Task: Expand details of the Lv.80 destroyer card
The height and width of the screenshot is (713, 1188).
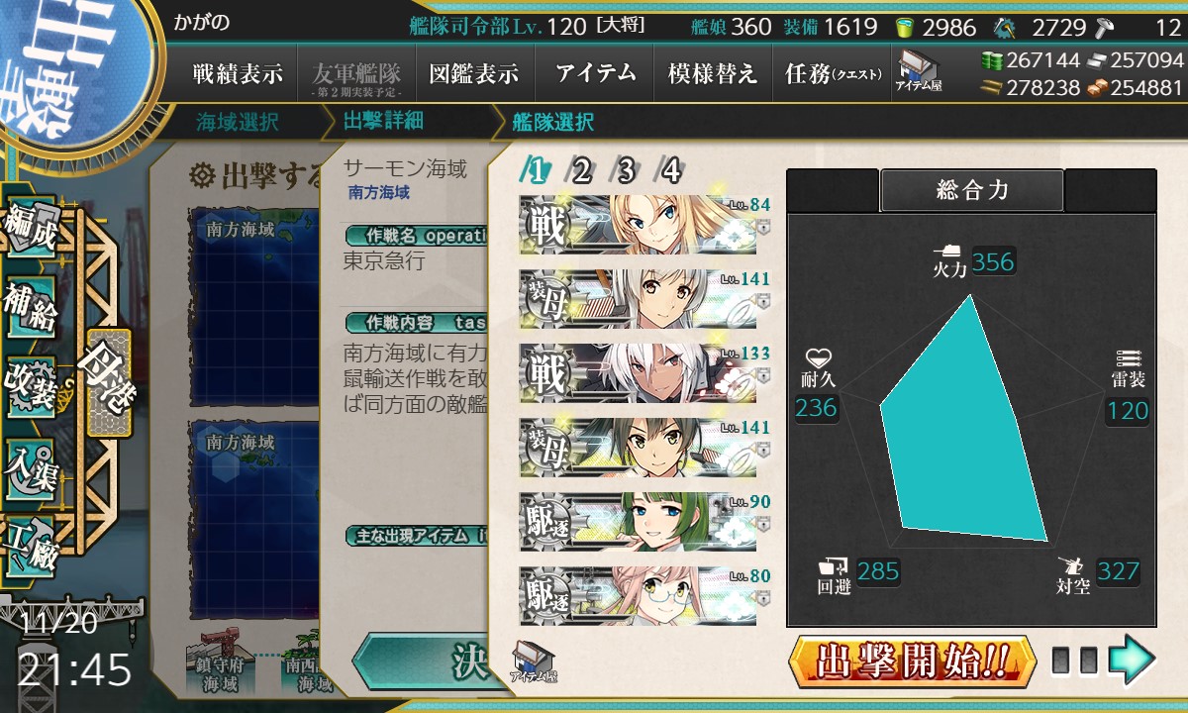Action: [762, 598]
